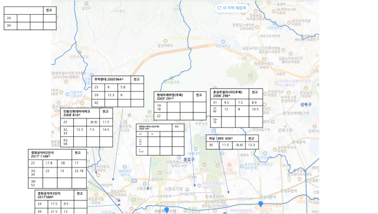Click the blue pin near 동대문역

(x=260, y=204)
